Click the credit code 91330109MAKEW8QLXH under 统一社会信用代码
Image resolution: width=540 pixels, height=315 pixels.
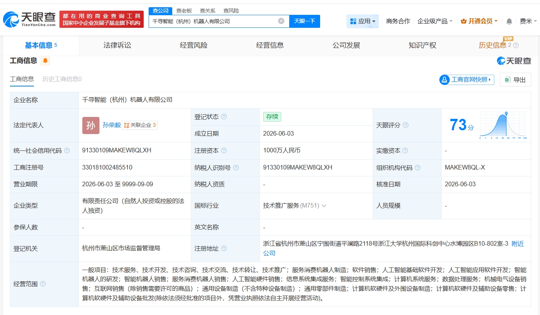coord(117,150)
